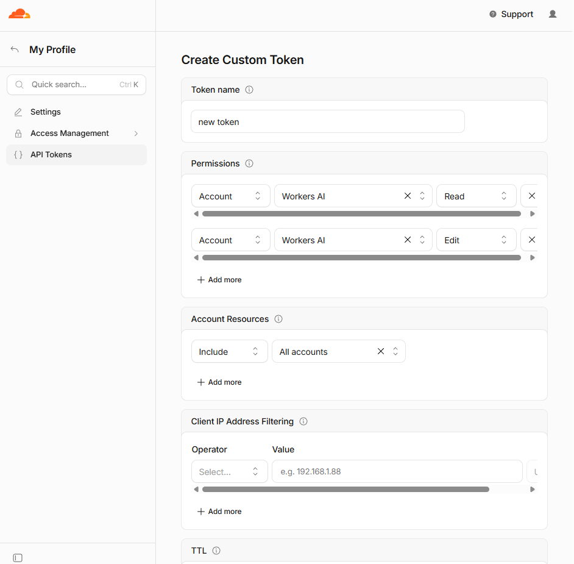Image resolution: width=574 pixels, height=564 pixels.
Task: Toggle the sidebar collapse icon
Action: click(x=18, y=558)
